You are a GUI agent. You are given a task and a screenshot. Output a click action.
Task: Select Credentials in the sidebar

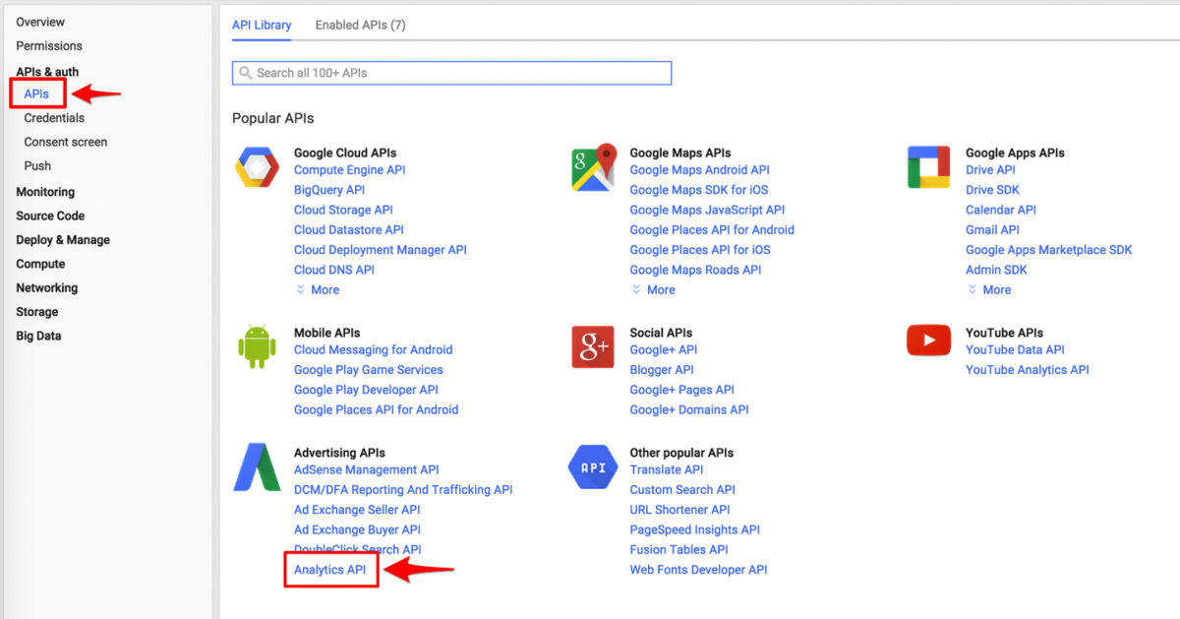54,117
